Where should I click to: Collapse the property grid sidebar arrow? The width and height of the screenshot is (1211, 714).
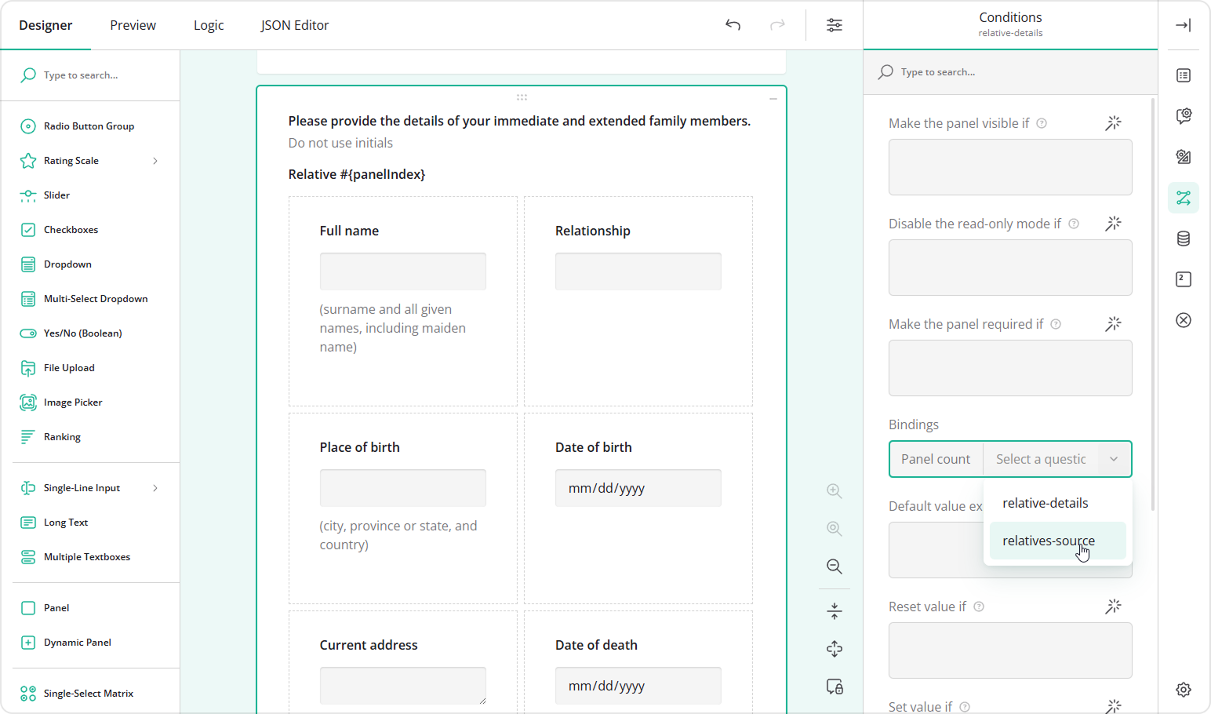[1184, 24]
